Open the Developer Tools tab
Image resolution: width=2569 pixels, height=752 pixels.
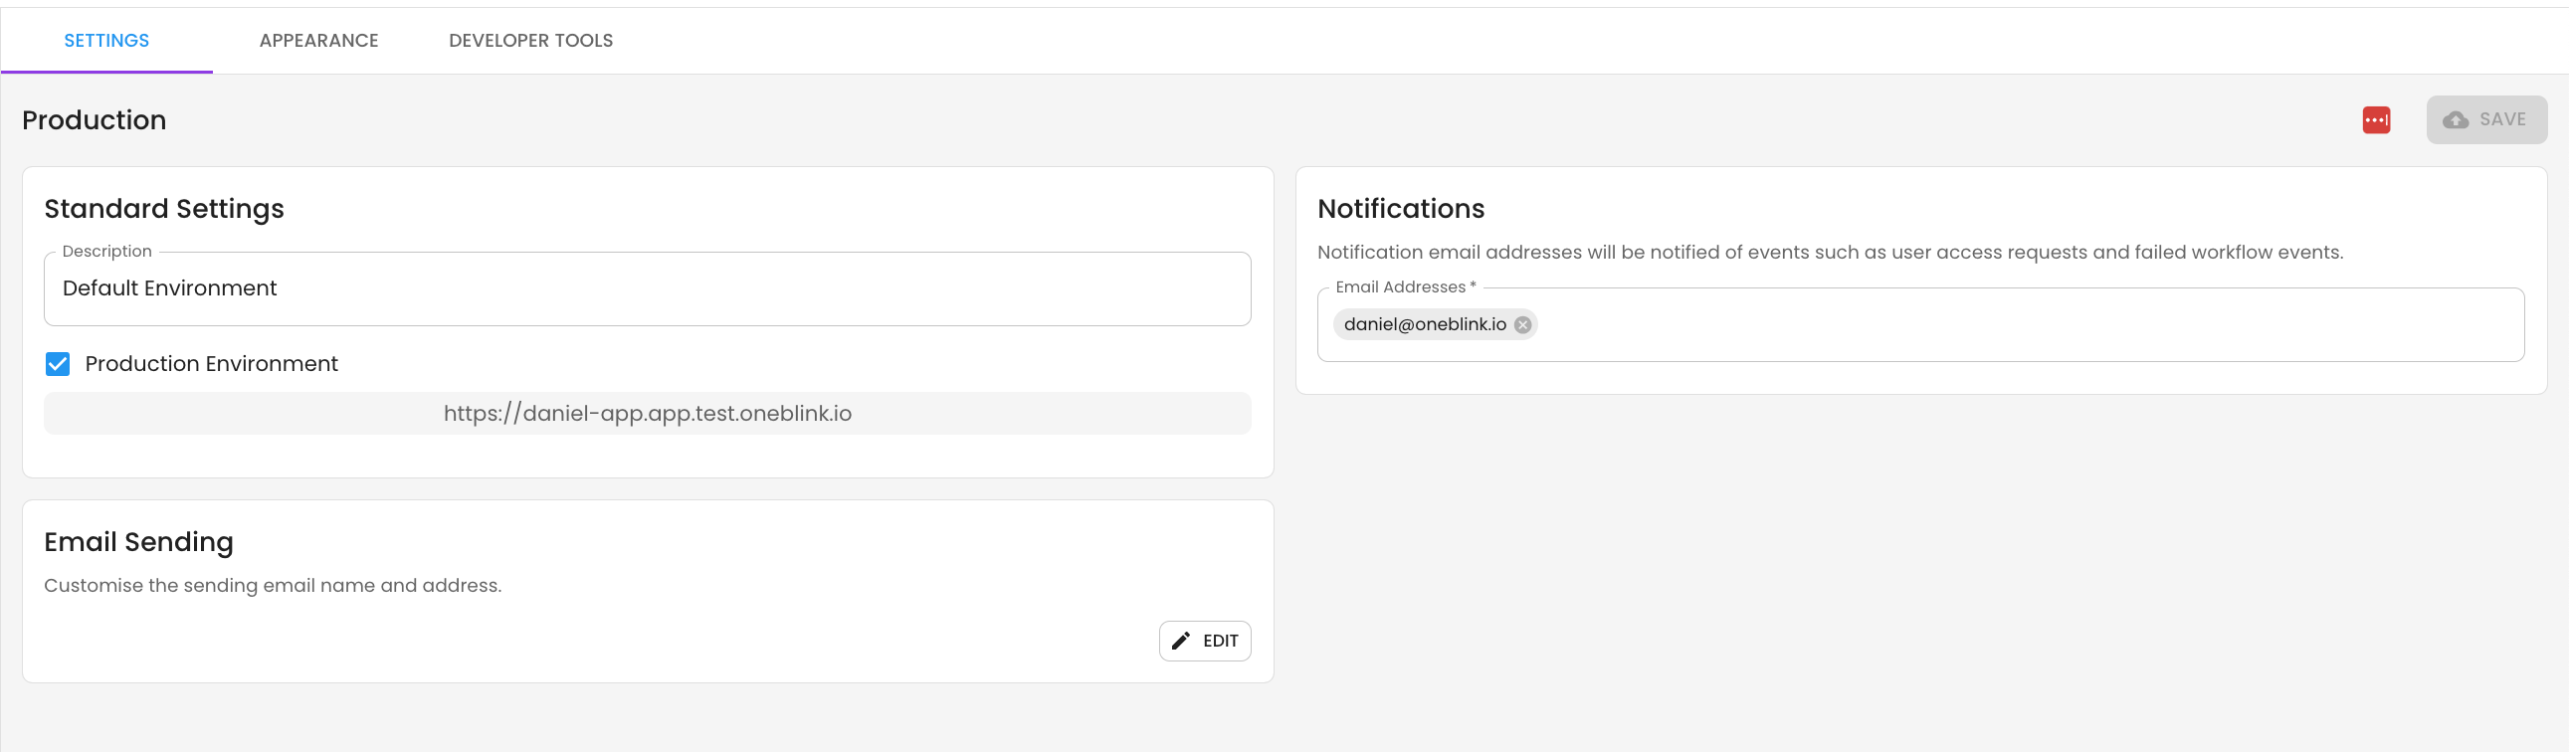(x=530, y=41)
